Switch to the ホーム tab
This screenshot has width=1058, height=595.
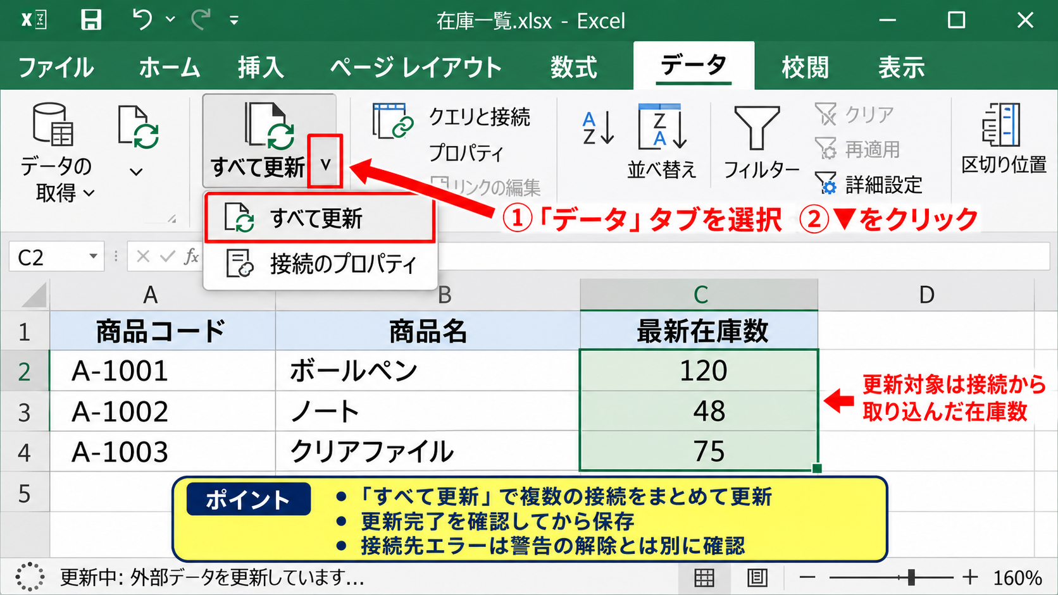coord(170,67)
